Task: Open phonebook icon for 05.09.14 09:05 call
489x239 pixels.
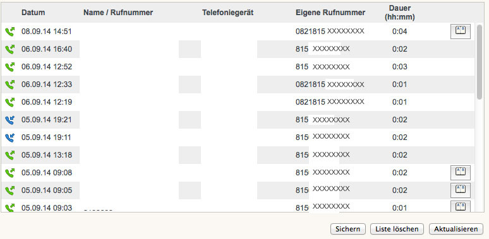Action: click(x=461, y=190)
